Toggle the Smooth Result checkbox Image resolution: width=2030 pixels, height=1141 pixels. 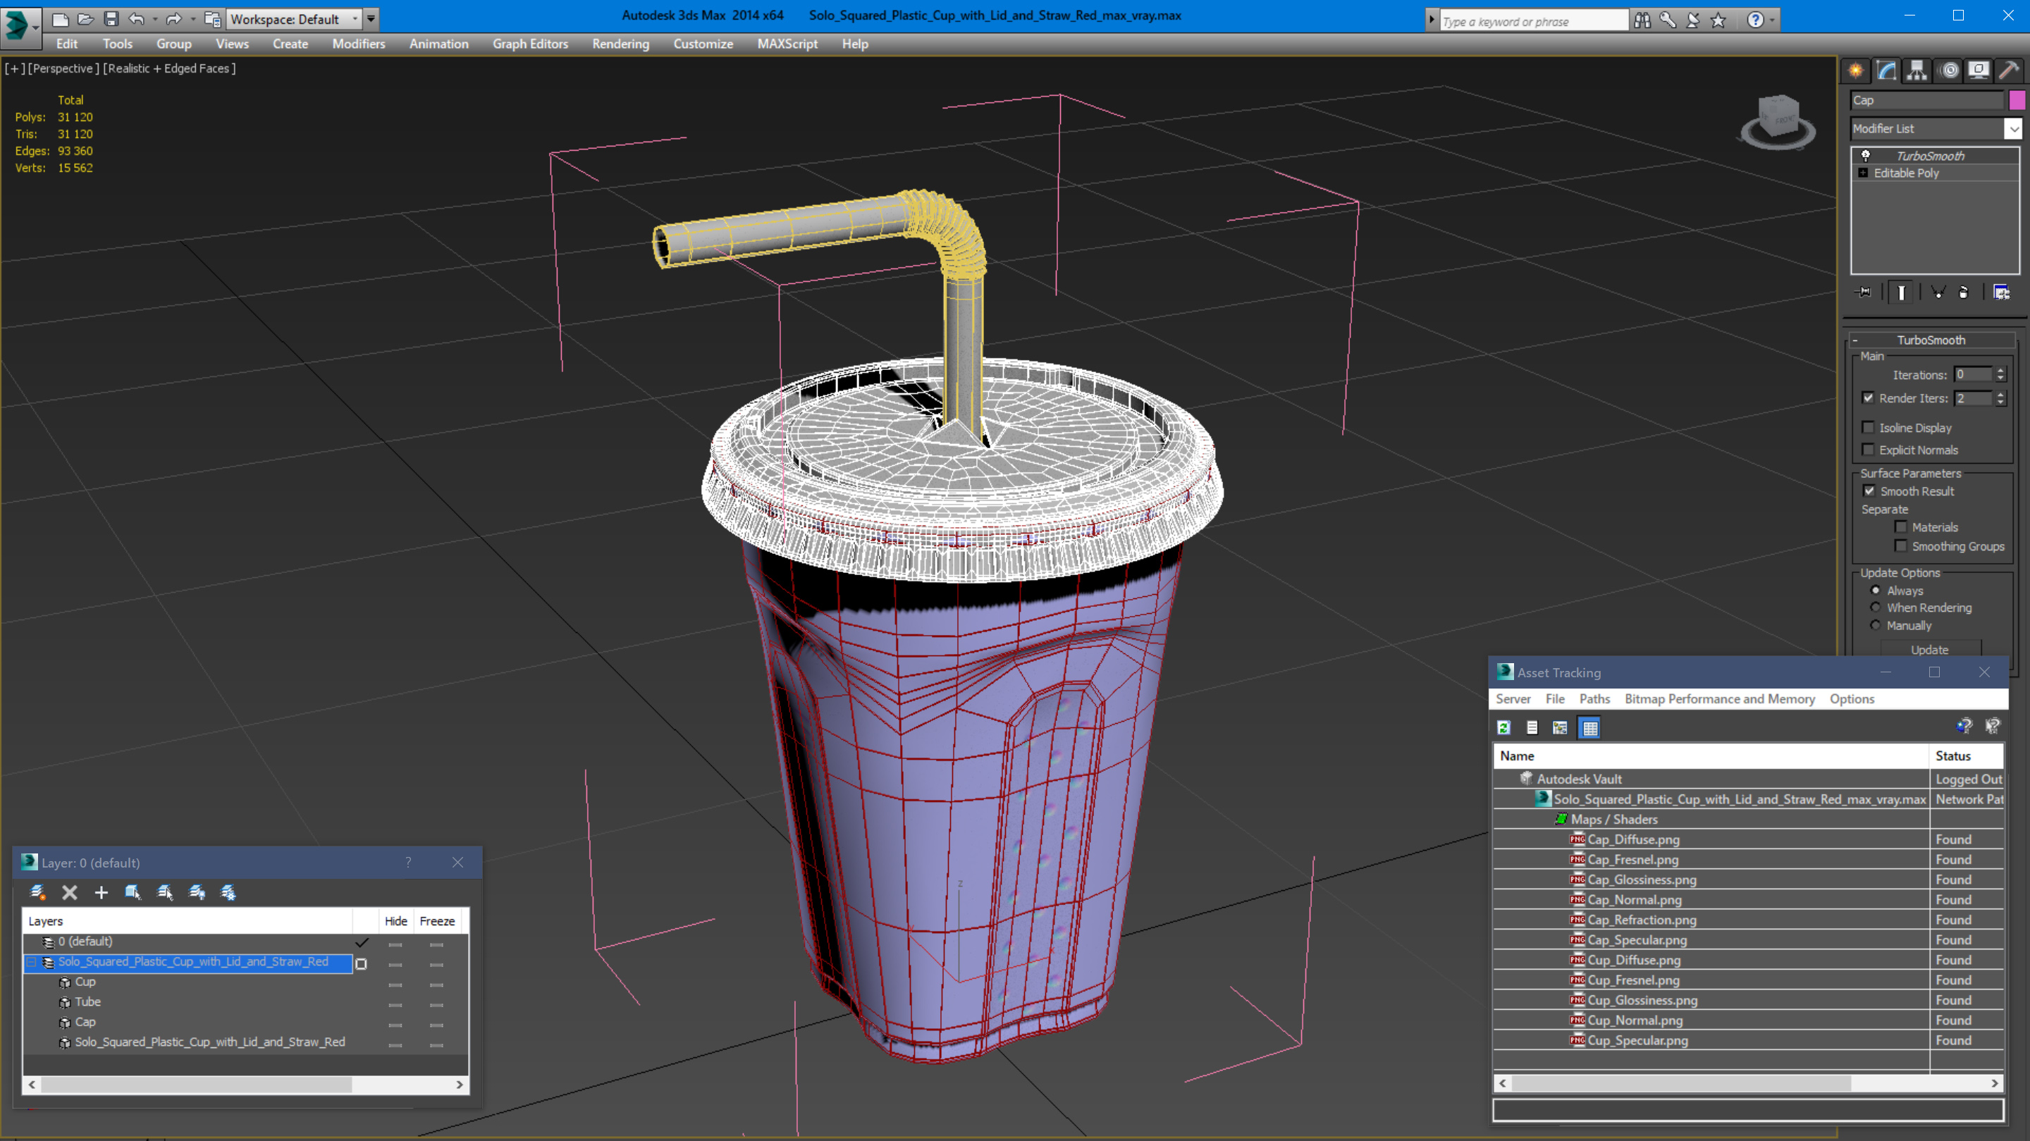pyautogui.click(x=1869, y=490)
